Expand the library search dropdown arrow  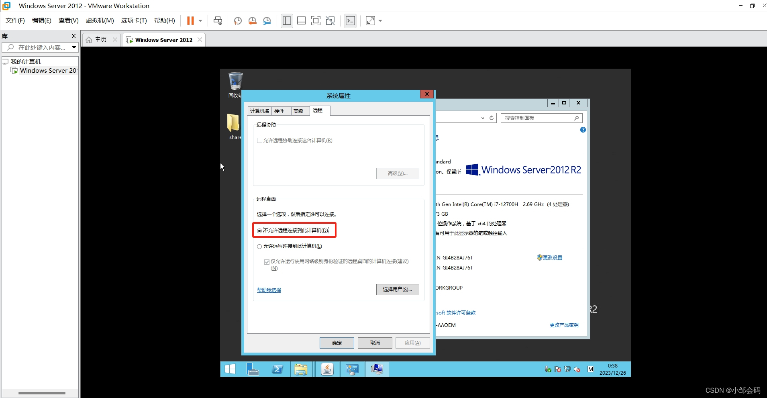pos(74,47)
